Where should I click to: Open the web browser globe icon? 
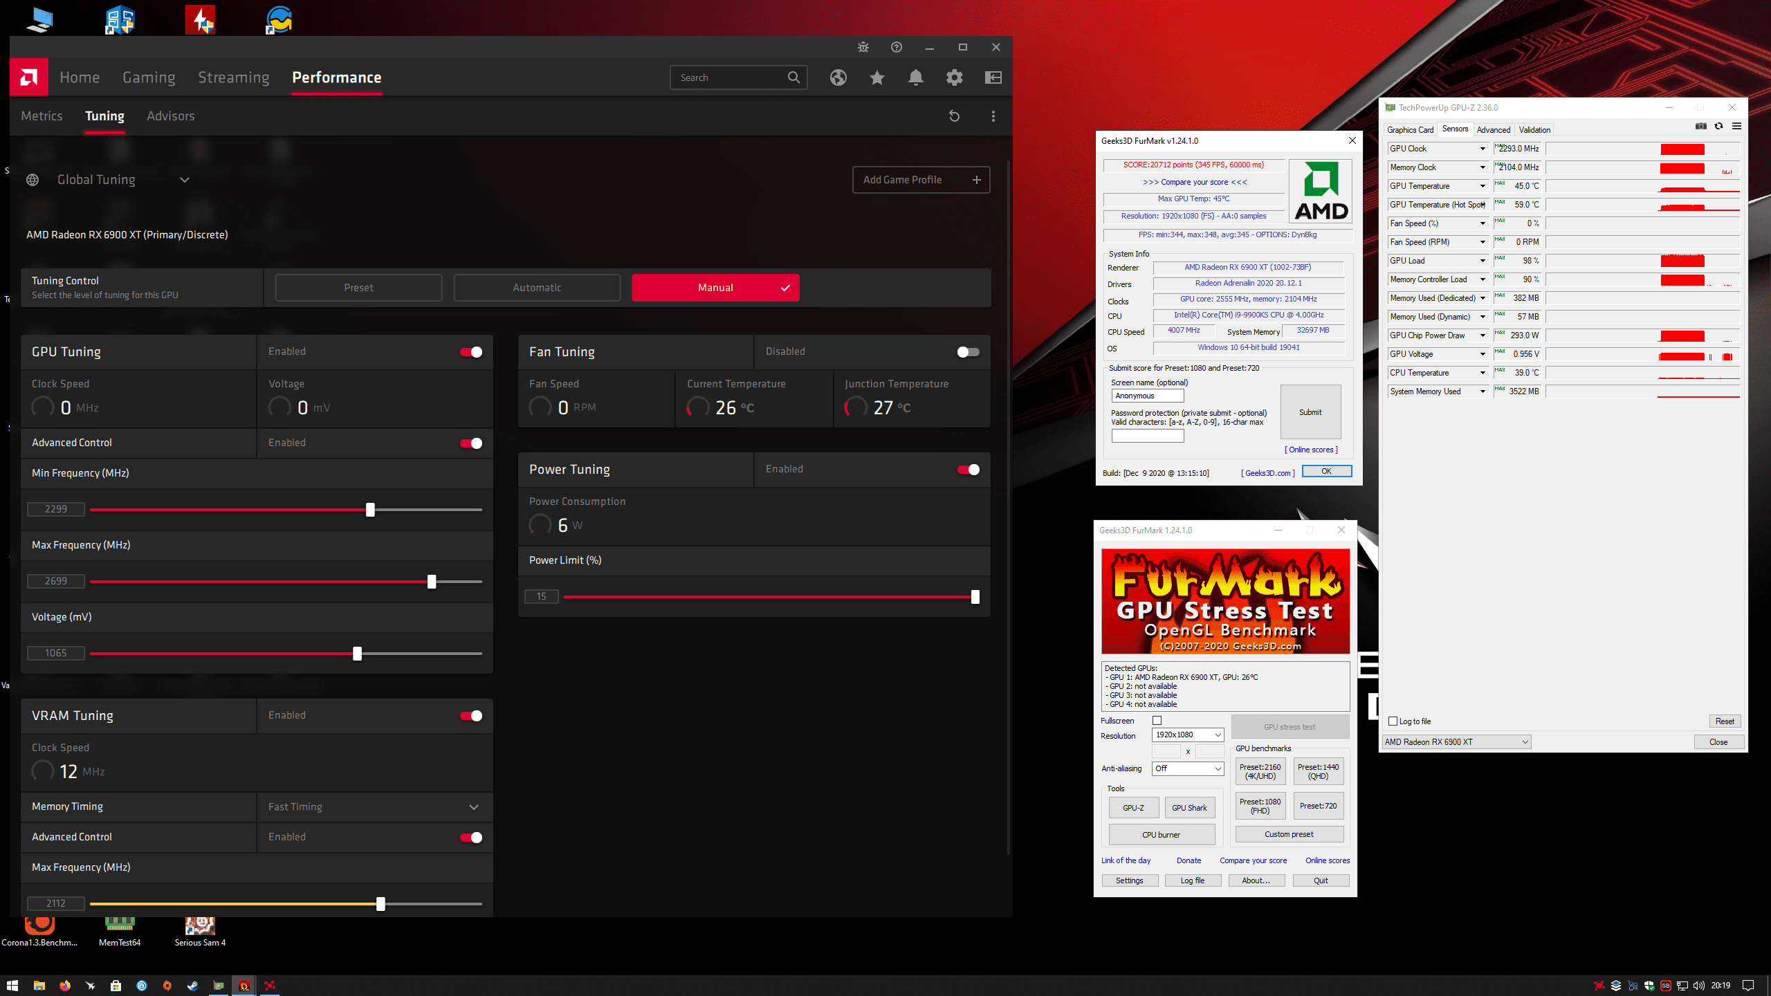[838, 77]
